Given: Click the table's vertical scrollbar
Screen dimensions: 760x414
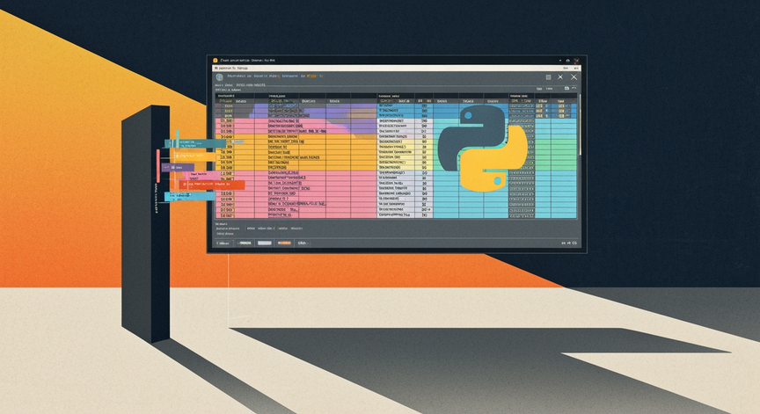Looking at the screenshot, I should (x=579, y=125).
